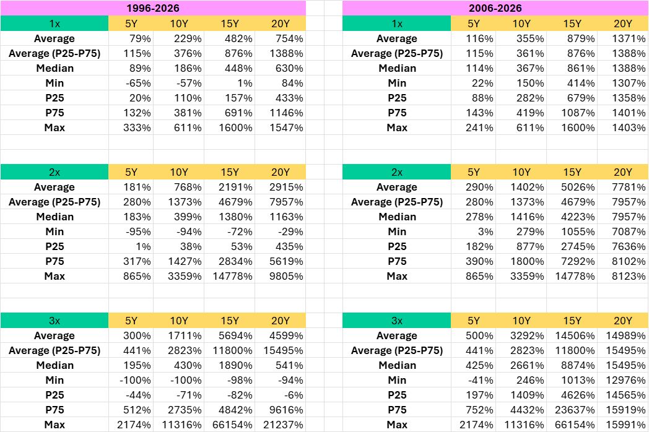
Task: Click the P75 label in right 3x table
Action: tap(396, 410)
